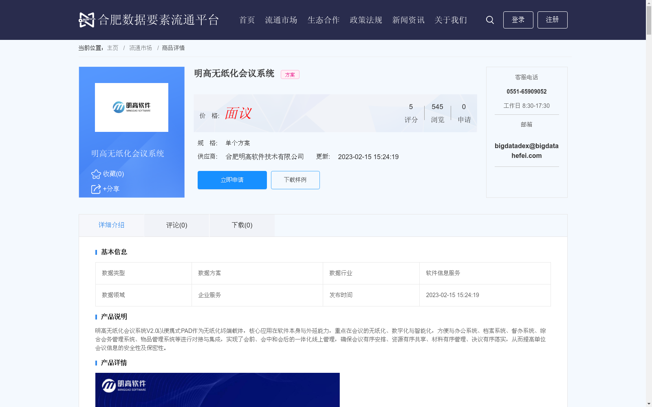Click the bigdatadex@bigdatahefei.com email text
652x407 pixels.
526,151
